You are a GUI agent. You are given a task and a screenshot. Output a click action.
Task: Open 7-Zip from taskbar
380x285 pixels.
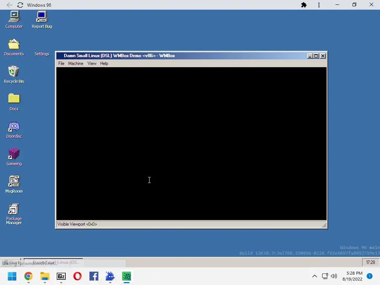point(61,276)
